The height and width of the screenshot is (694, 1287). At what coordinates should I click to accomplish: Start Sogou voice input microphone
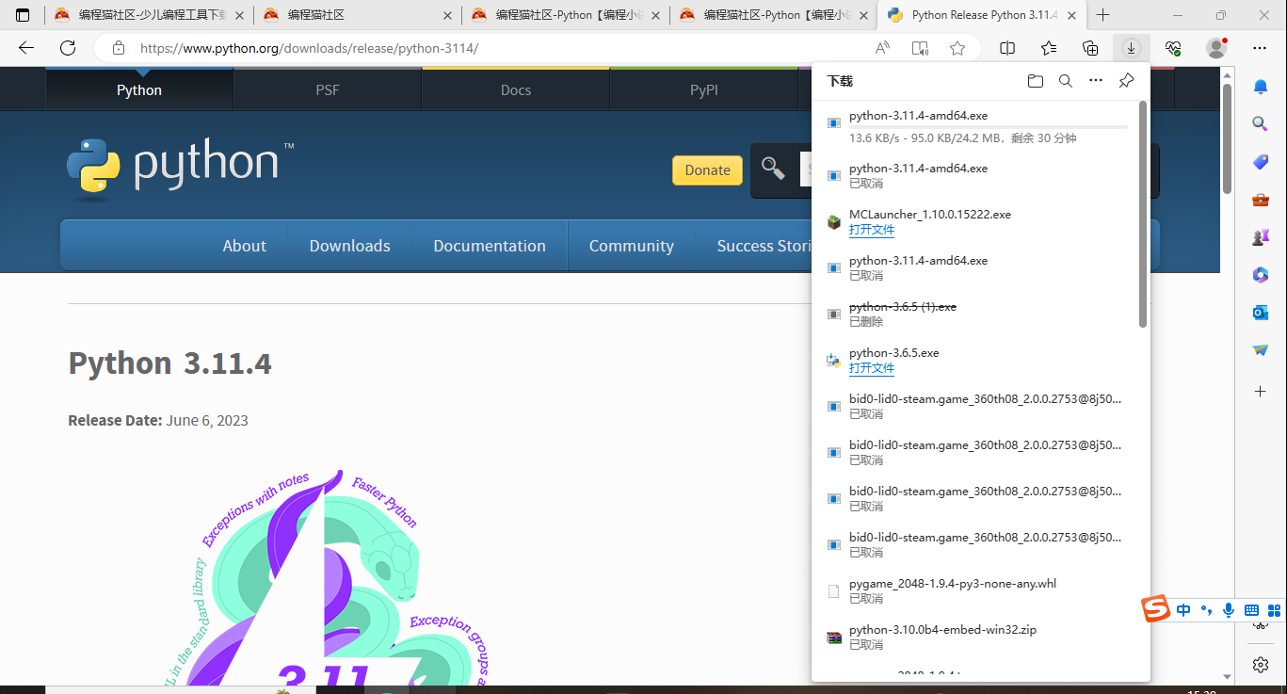[1228, 610]
